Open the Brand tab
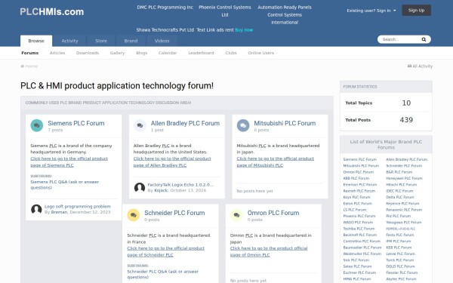The height and width of the screenshot is (283, 453). tap(131, 41)
